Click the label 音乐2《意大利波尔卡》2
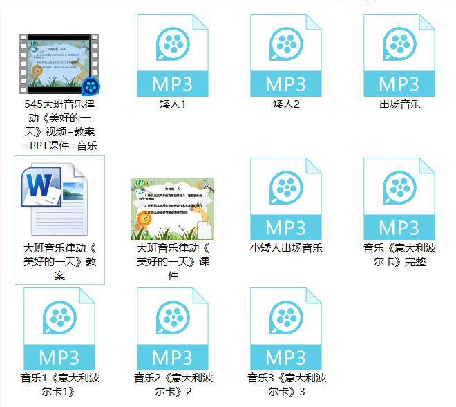The height and width of the screenshot is (407, 456). (173, 385)
